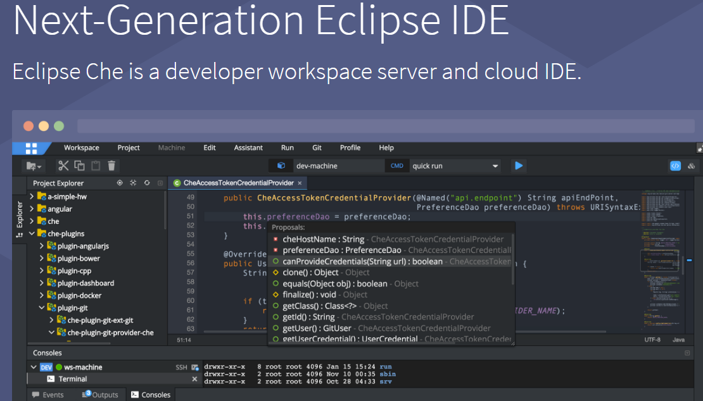Close the CheAccessTokenCredentialProvider tab
This screenshot has width=703, height=401.
pos(300,183)
